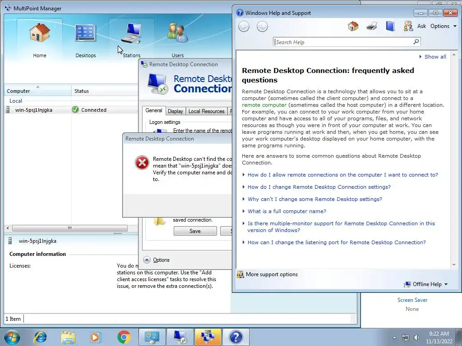Switch to the Desktops tab in MultiPoint Manager
Viewport: 462px width, 346px height.
coord(85,40)
